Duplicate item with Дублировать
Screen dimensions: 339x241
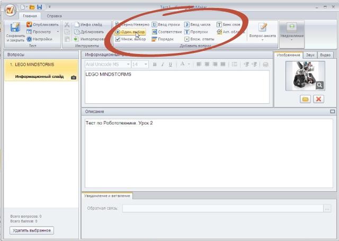click(x=89, y=32)
